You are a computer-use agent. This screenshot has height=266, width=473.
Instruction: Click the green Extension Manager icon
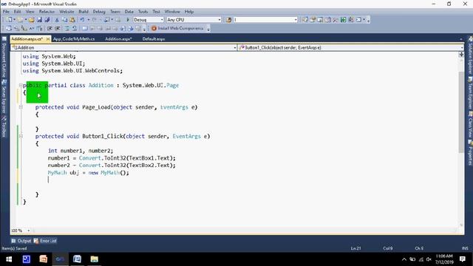click(x=343, y=20)
